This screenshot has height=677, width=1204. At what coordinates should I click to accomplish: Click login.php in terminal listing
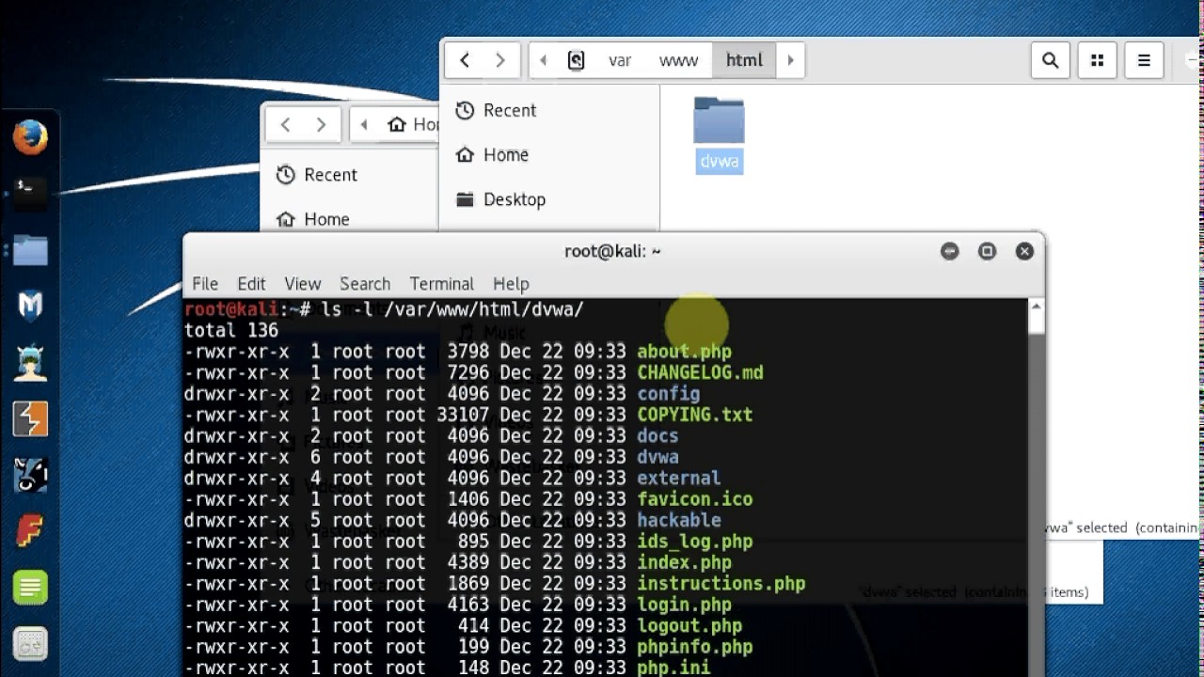[684, 605]
